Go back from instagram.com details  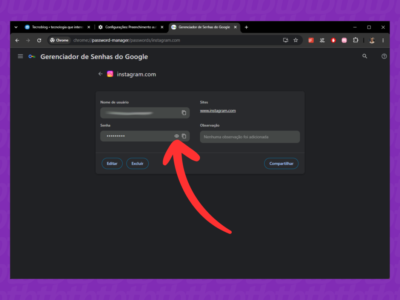tap(100, 74)
